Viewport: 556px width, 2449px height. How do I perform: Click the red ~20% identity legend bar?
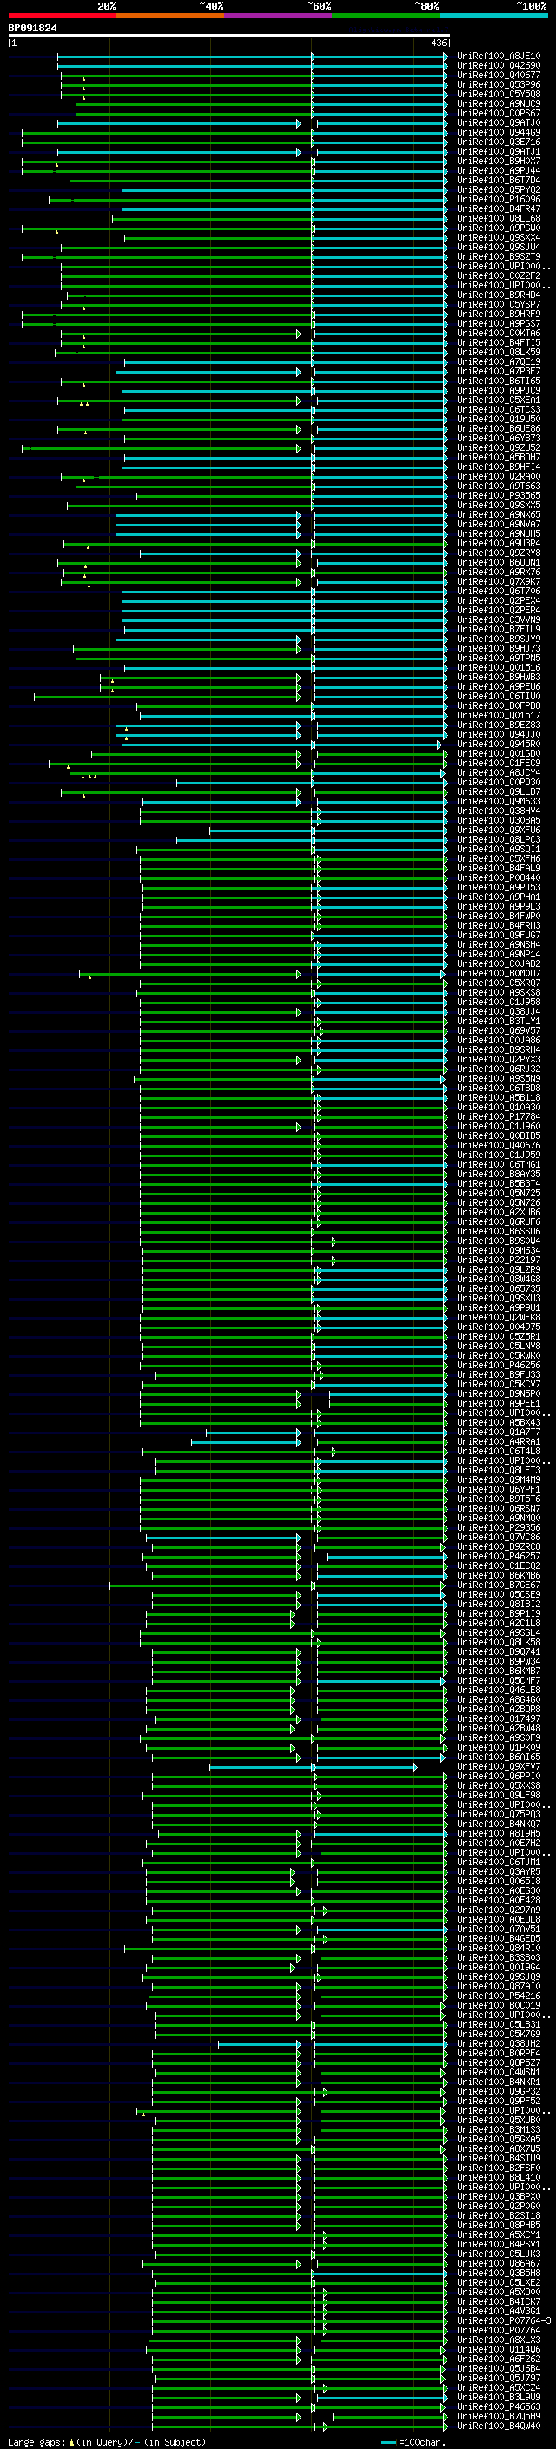tap(62, 16)
